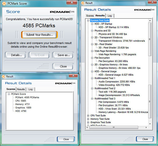The image size is (158, 146).
Task: Select the 'HDD: 4790' score row
Action: coord(21,111)
